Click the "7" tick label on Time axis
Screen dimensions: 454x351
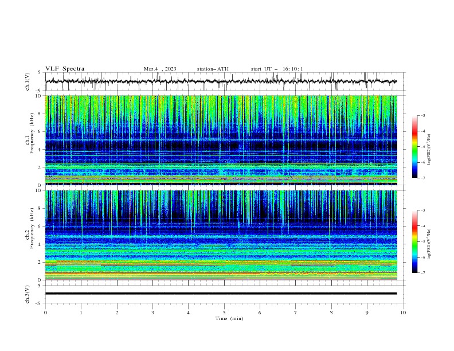(296, 313)
